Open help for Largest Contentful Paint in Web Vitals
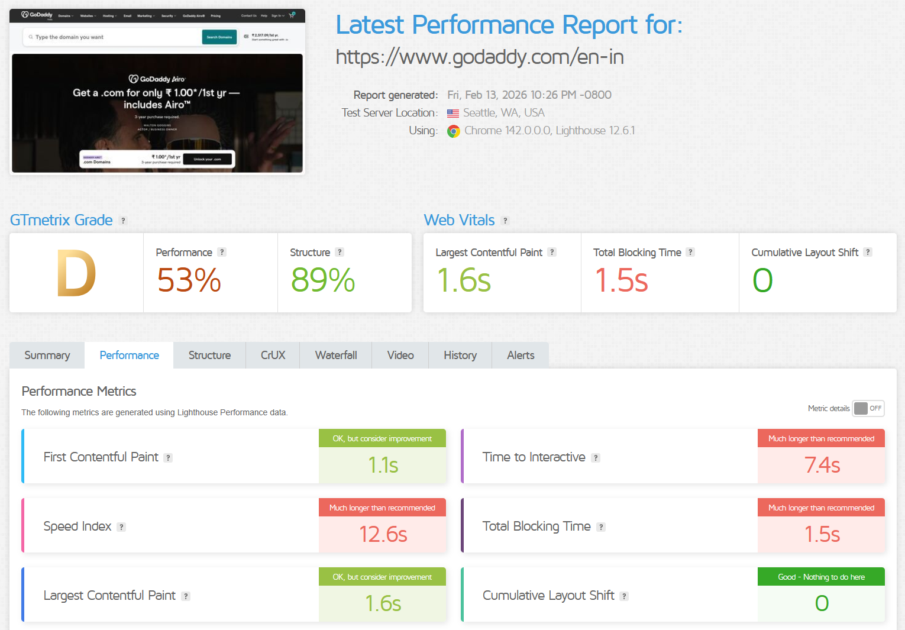This screenshot has height=630, width=905. 552,252
